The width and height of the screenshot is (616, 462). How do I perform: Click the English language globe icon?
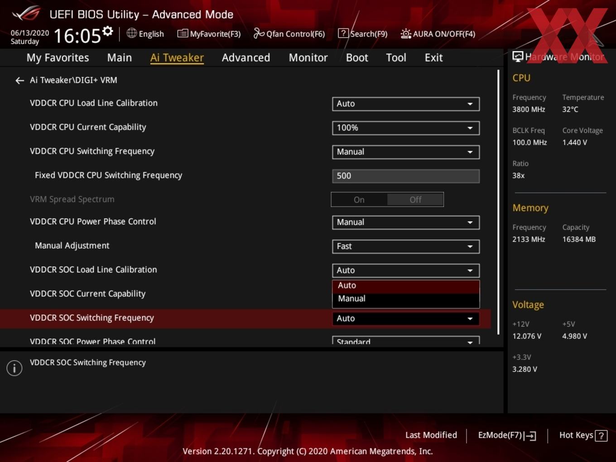coord(131,33)
